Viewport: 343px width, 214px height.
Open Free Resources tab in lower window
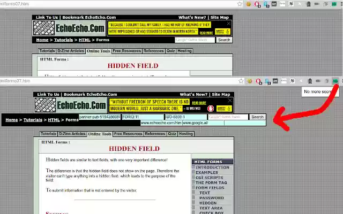click(128, 134)
